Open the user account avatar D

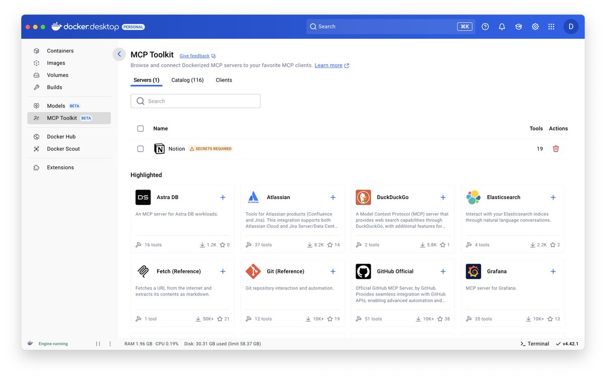pos(571,26)
